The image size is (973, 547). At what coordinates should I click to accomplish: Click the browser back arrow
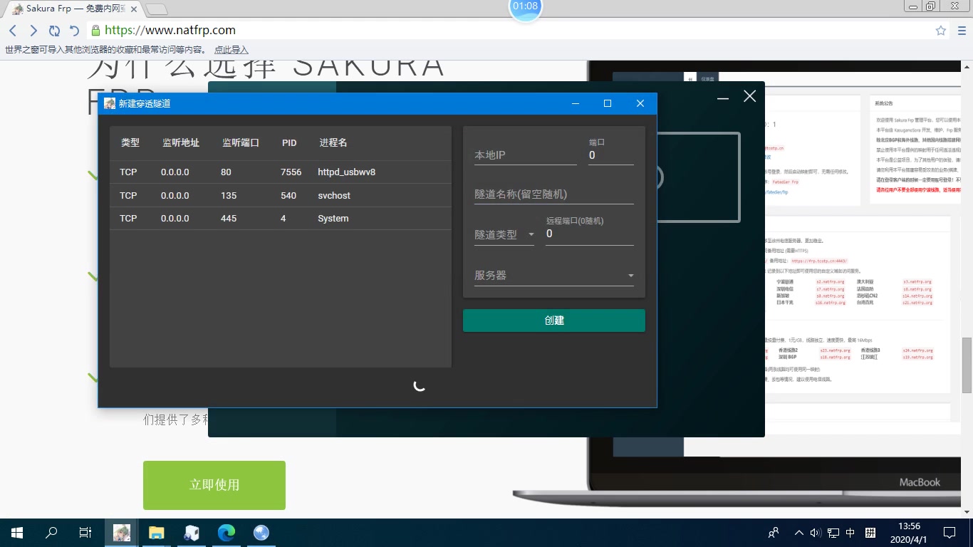(x=13, y=31)
